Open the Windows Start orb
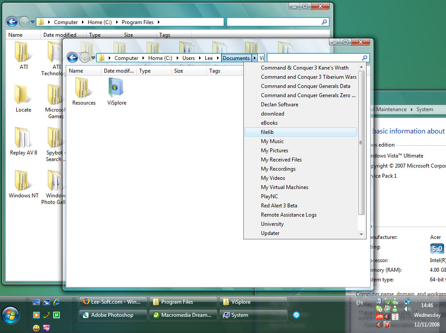The image size is (446, 333). [x=11, y=315]
